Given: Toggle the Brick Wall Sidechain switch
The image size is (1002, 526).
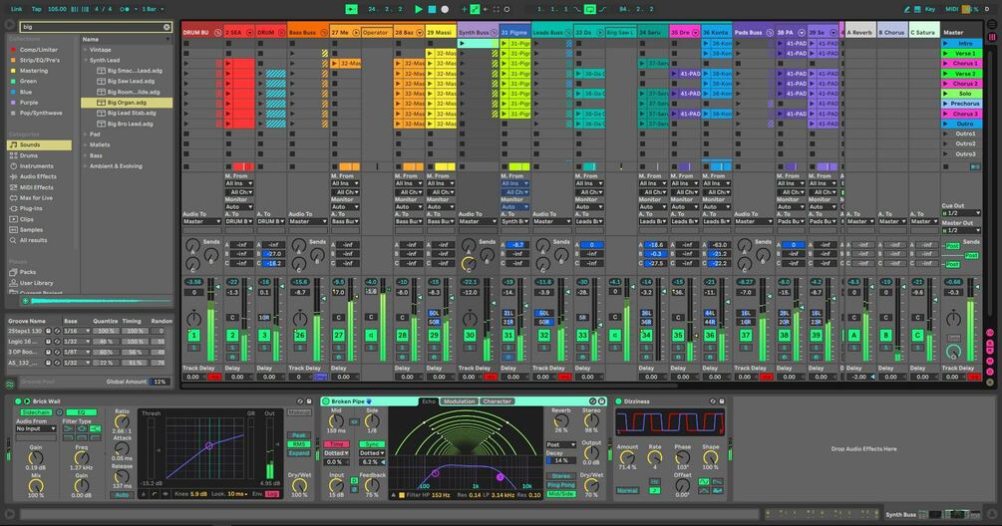Looking at the screenshot, I should [37, 412].
